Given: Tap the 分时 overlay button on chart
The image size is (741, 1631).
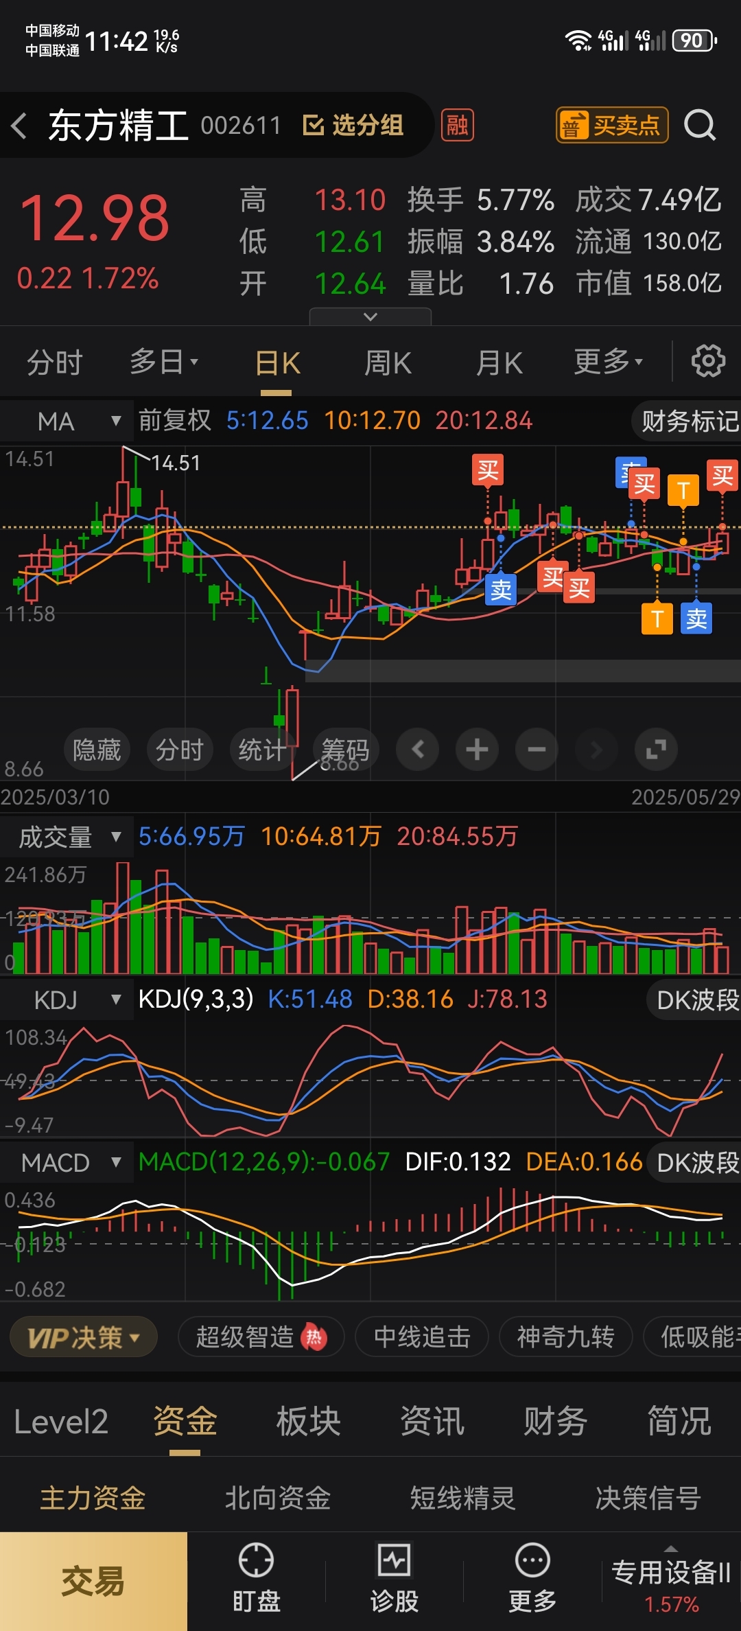Looking at the screenshot, I should [x=180, y=749].
